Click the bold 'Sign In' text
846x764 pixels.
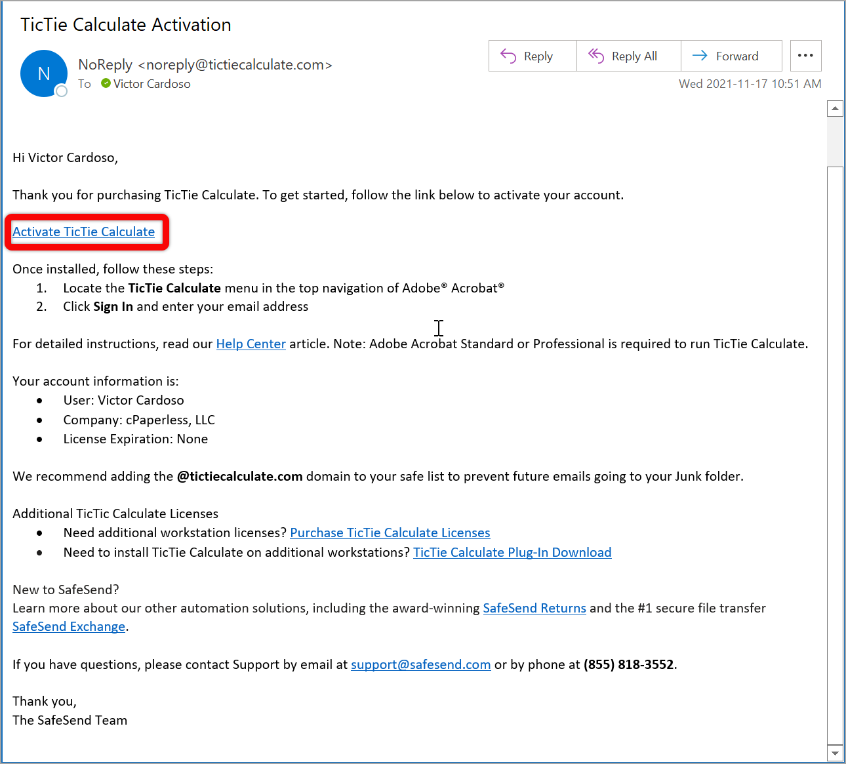pos(113,306)
